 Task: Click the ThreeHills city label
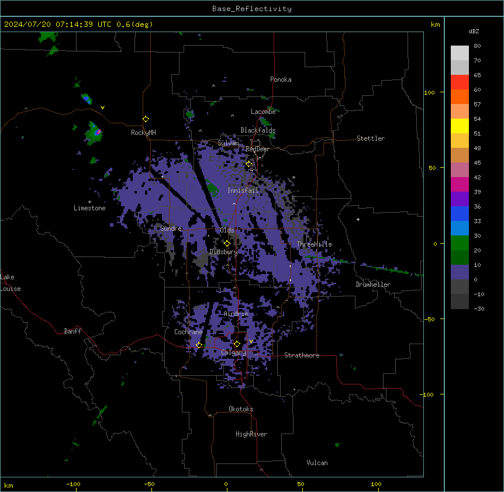click(315, 244)
